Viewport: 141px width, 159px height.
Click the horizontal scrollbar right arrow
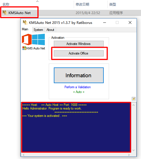(129, 155)
